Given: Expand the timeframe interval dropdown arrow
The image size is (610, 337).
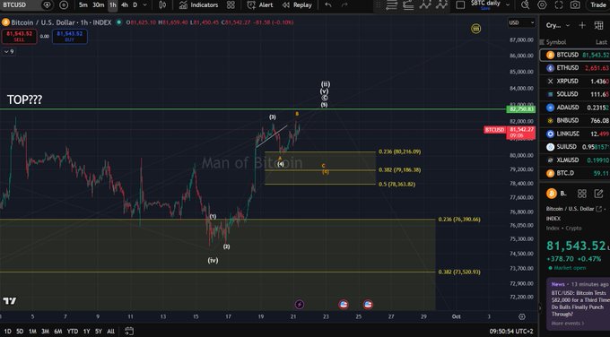Looking at the screenshot, I should click(x=145, y=5).
